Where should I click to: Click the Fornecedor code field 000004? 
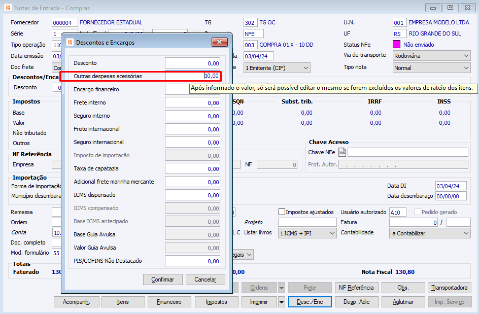[x=65, y=23]
